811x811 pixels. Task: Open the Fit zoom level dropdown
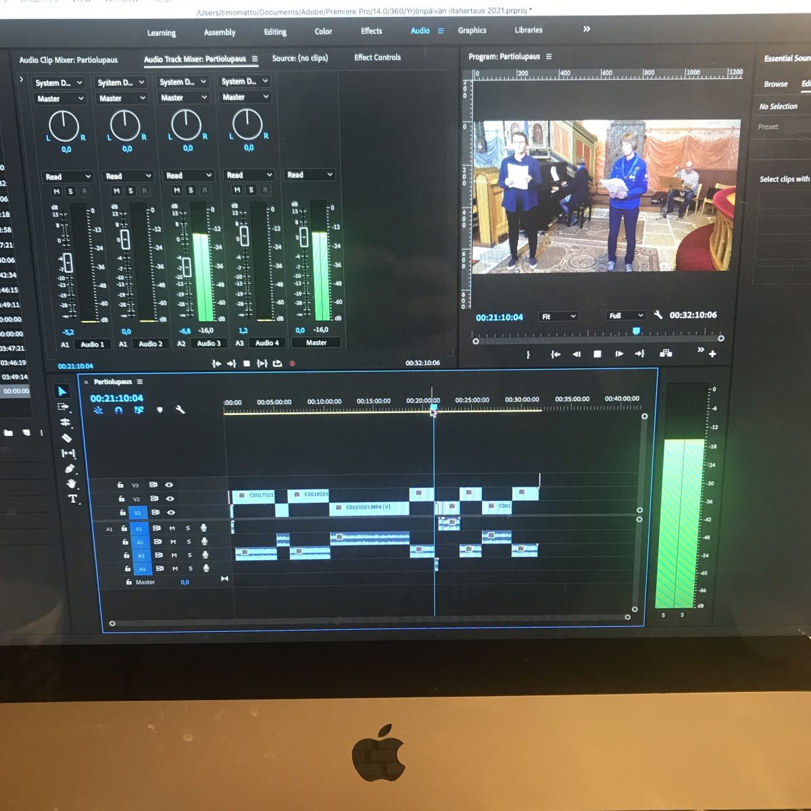pos(558,316)
